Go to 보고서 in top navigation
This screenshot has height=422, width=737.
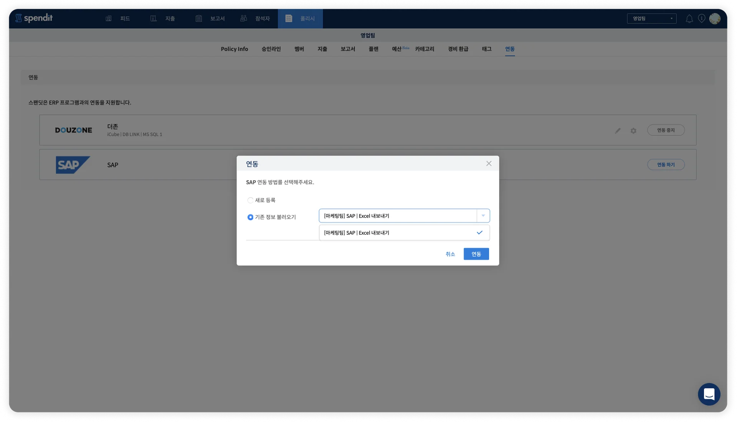click(210, 18)
